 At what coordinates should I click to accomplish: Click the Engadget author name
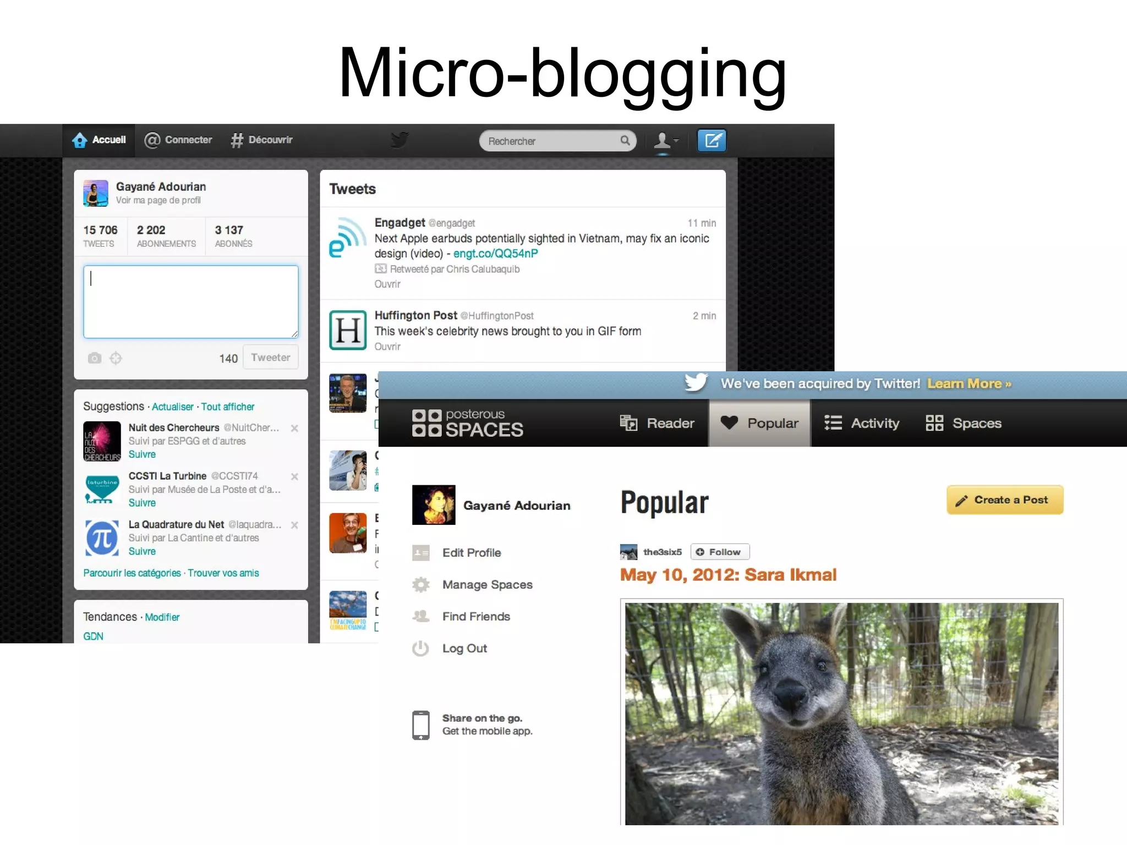click(x=400, y=222)
